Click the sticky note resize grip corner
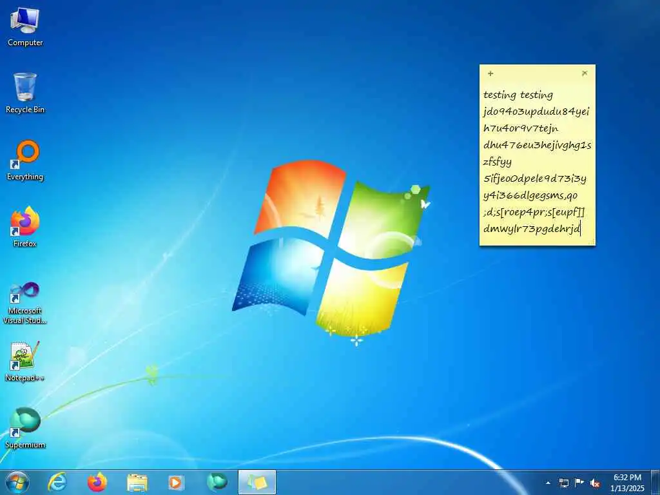This screenshot has width=660, height=495. coord(592,242)
